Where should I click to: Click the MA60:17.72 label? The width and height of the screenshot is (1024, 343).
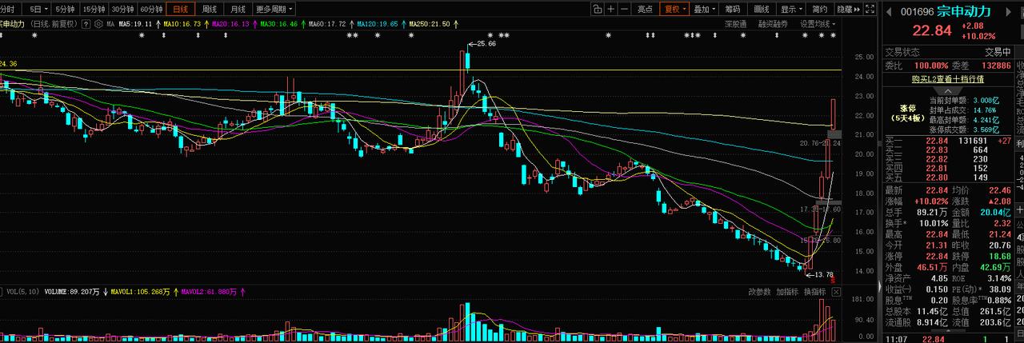328,24
